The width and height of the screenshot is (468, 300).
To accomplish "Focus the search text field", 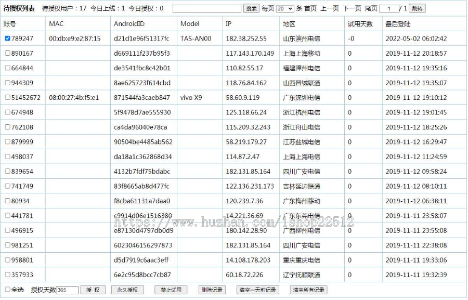I will click(207, 9).
